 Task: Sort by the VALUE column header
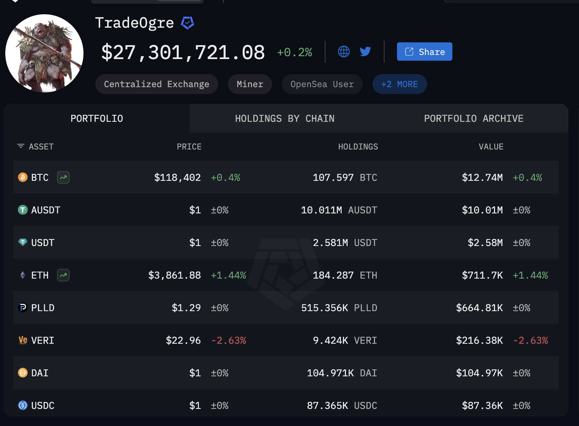(491, 147)
